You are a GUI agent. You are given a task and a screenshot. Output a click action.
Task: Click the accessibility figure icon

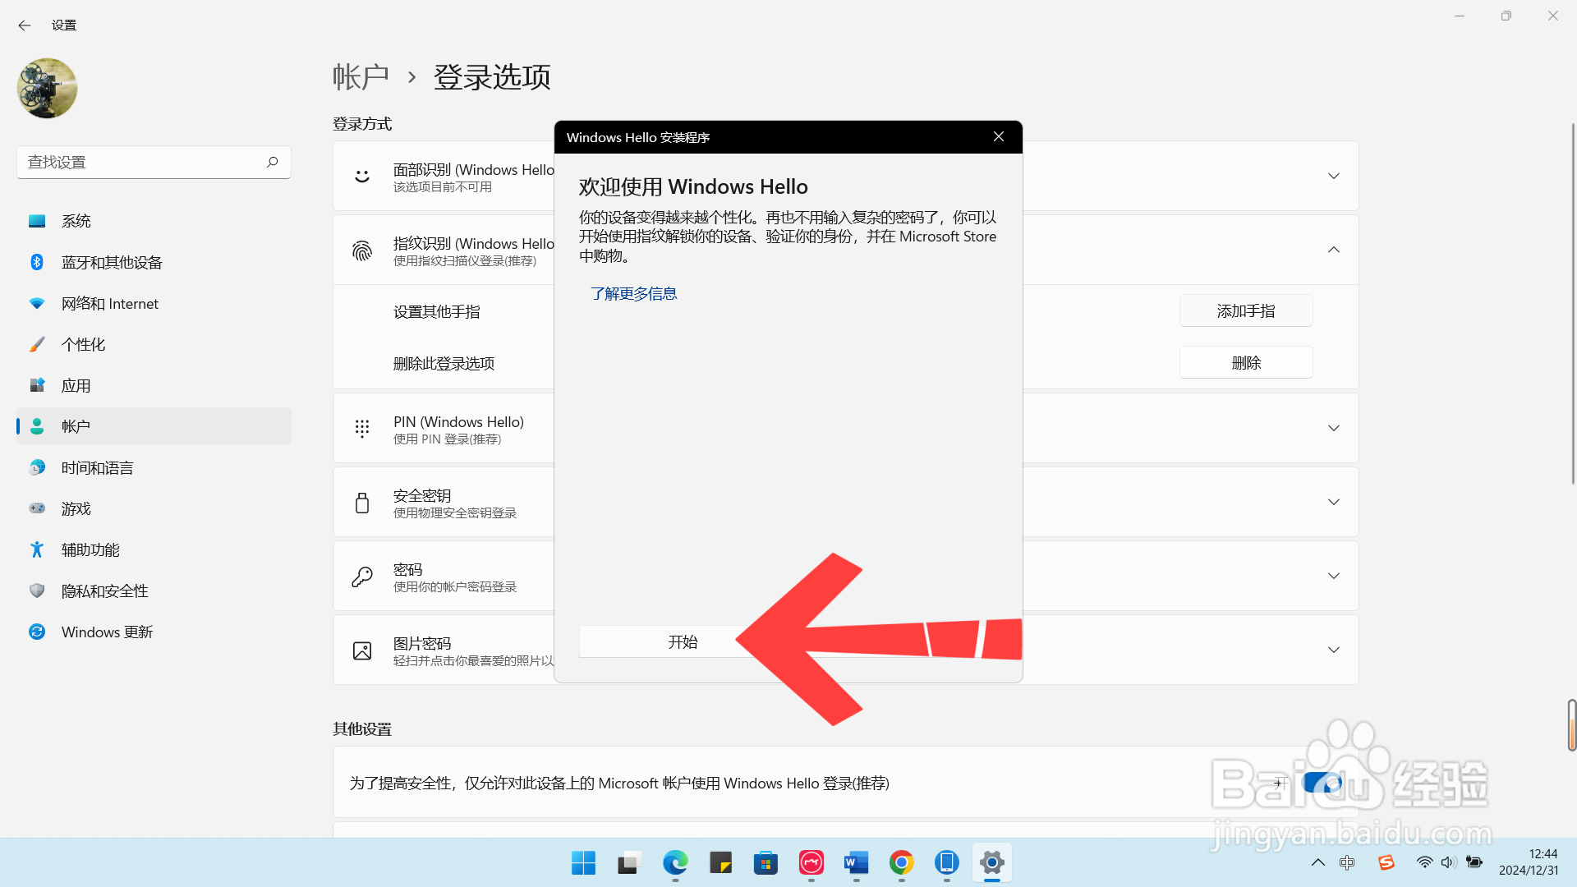point(37,549)
